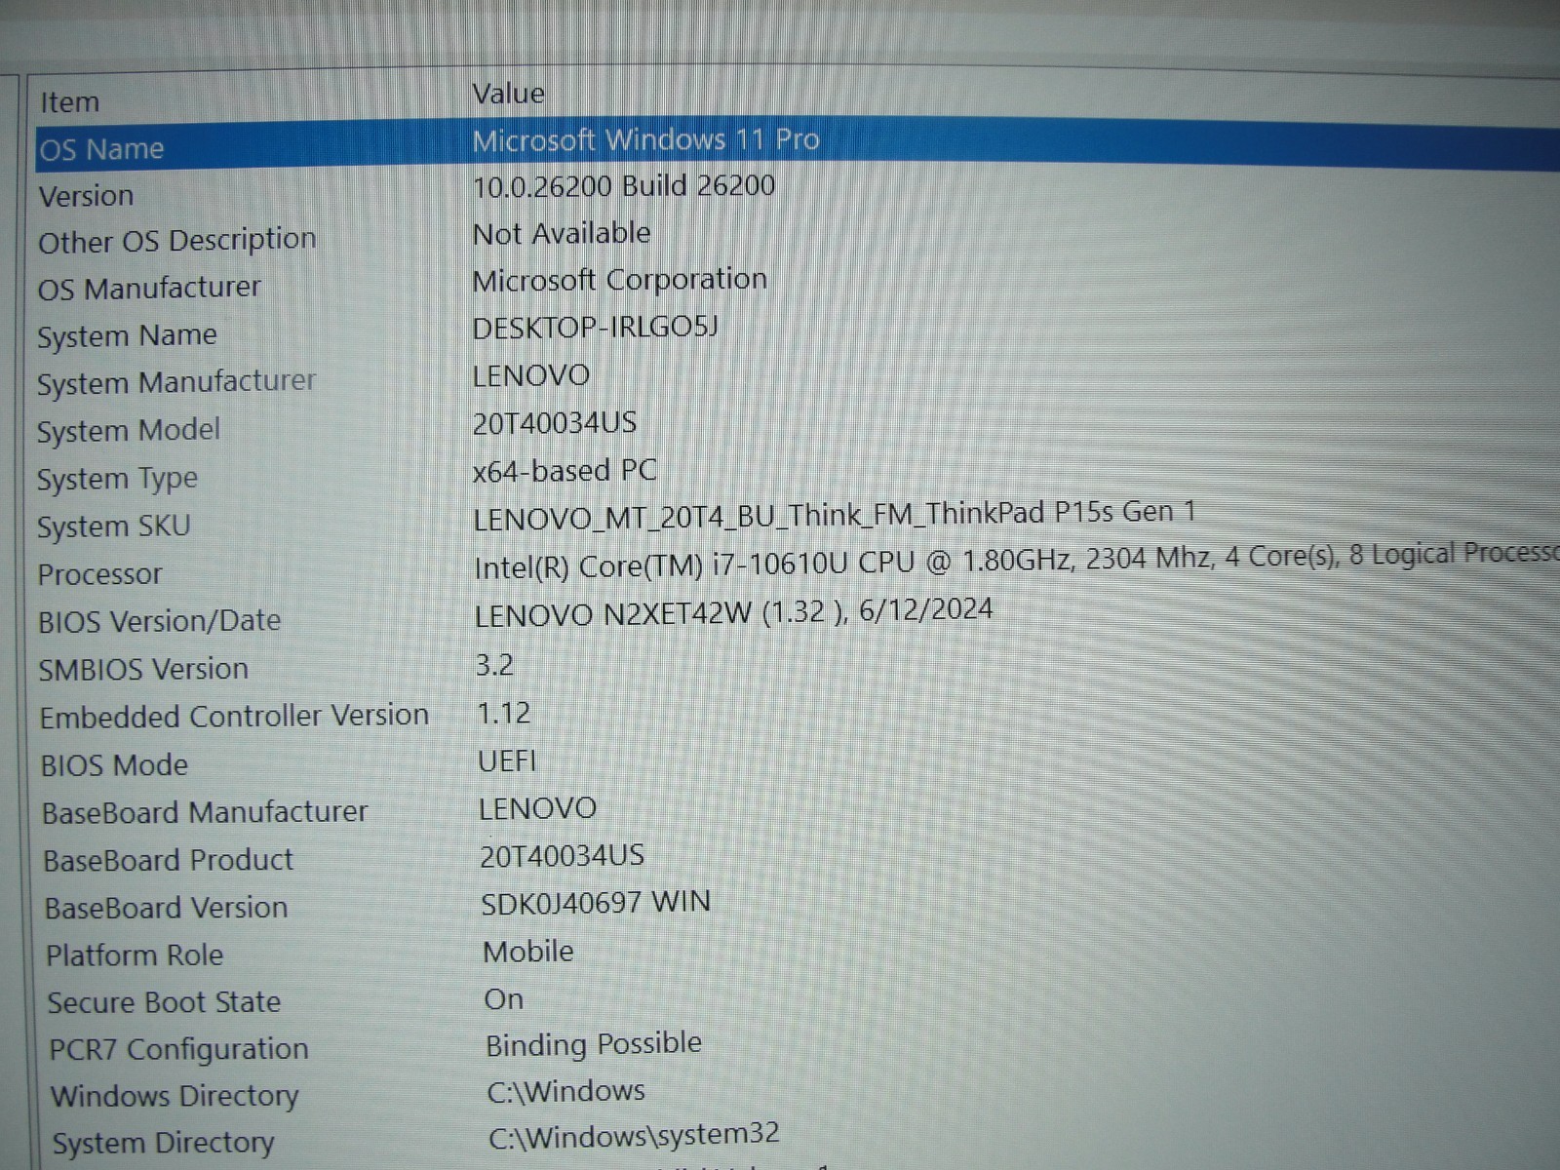The width and height of the screenshot is (1560, 1170).
Task: Select the OS Manufacturer row
Action: click(x=149, y=289)
